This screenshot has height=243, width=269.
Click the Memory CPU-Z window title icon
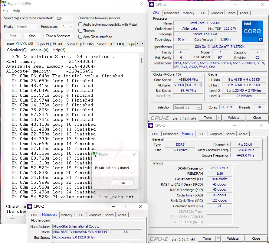point(151,125)
